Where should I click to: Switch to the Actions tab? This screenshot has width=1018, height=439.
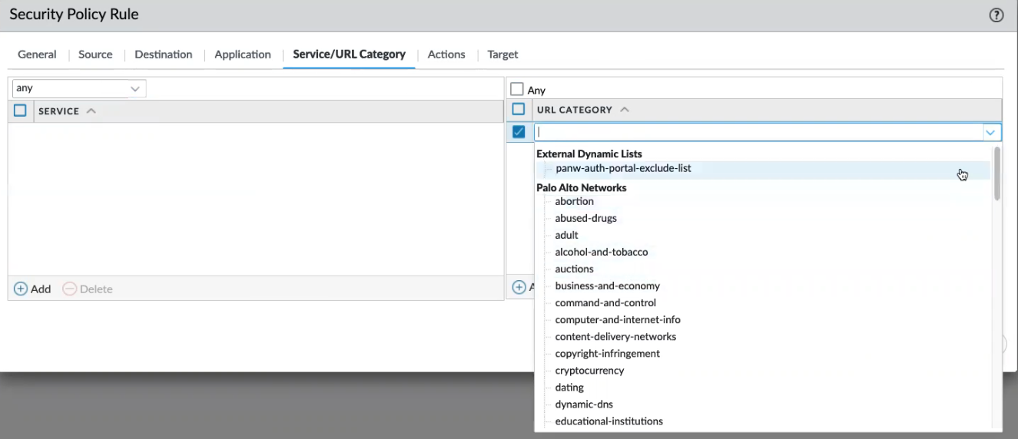[x=446, y=54]
